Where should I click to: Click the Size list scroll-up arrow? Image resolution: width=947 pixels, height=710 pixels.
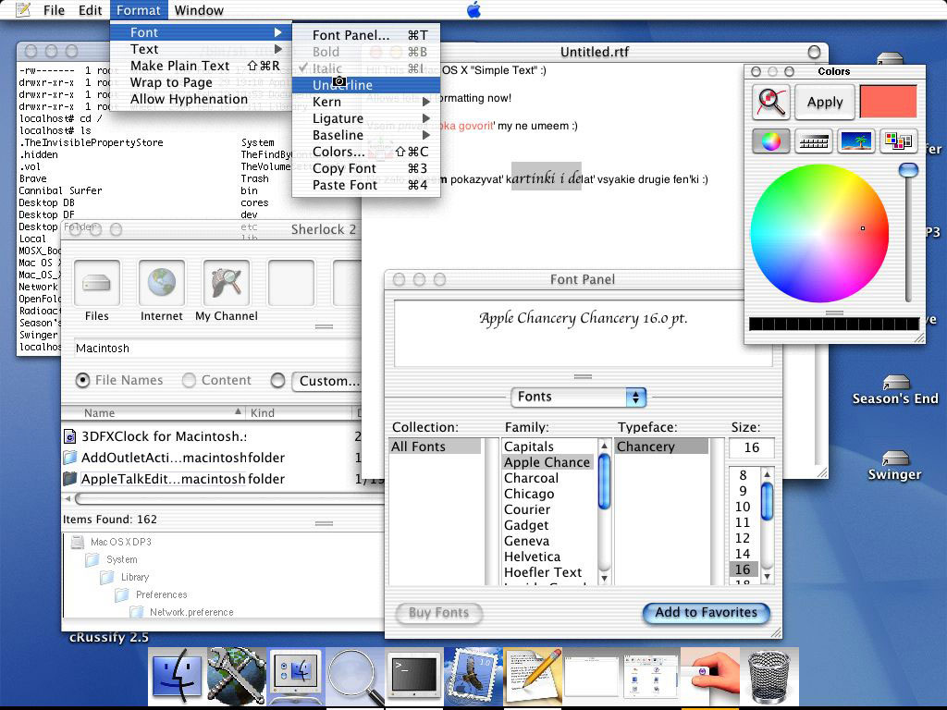point(767,474)
